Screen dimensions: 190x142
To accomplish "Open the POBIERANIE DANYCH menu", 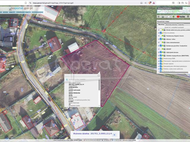I will tap(24, 12).
